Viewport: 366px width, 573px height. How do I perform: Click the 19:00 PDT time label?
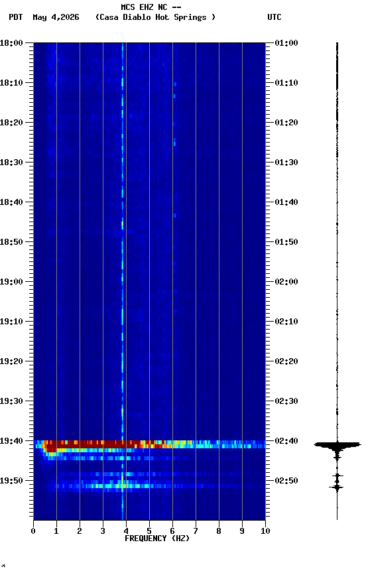(x=11, y=282)
